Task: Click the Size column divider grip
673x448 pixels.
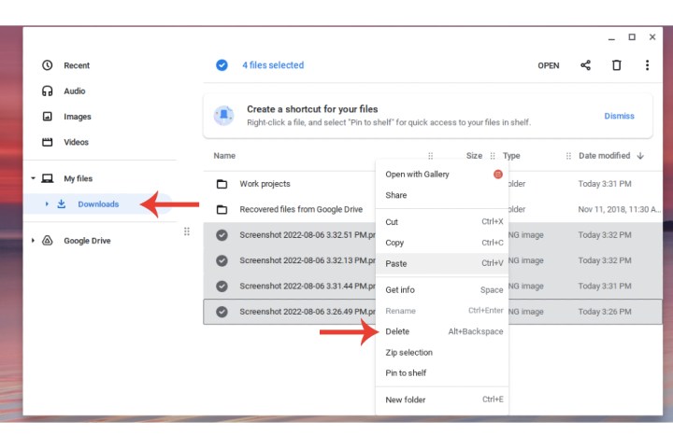Action: (493, 156)
